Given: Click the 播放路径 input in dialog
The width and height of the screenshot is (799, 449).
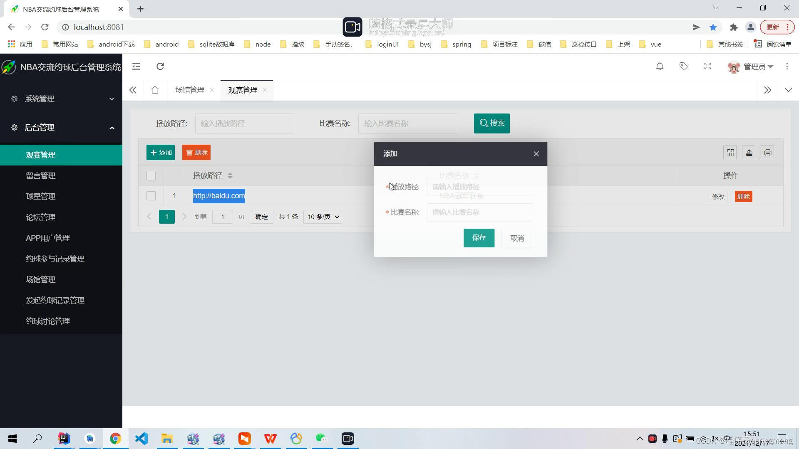Looking at the screenshot, I should (480, 187).
